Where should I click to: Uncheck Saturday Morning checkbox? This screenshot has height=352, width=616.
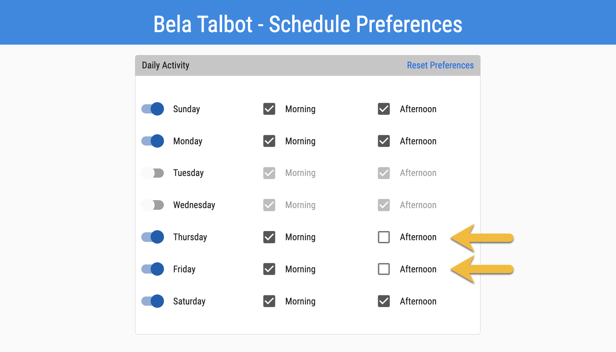(x=269, y=301)
